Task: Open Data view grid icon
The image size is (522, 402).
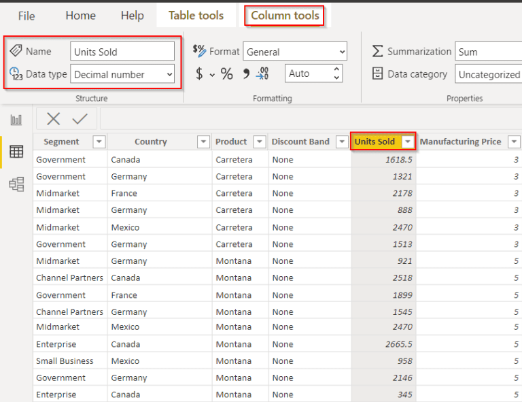Action: (x=16, y=152)
